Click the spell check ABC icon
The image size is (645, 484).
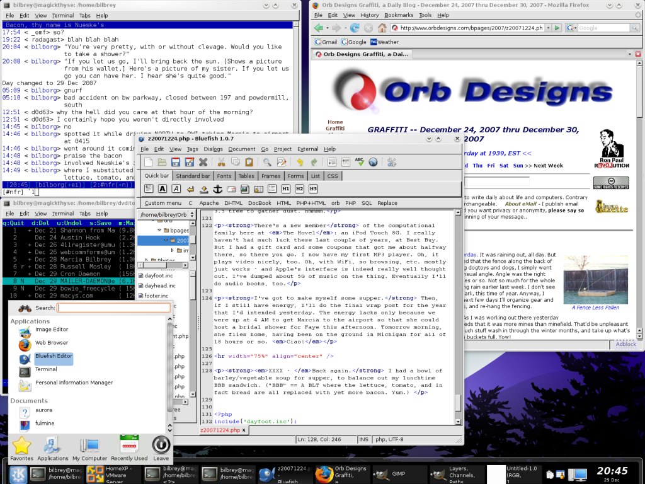(359, 163)
